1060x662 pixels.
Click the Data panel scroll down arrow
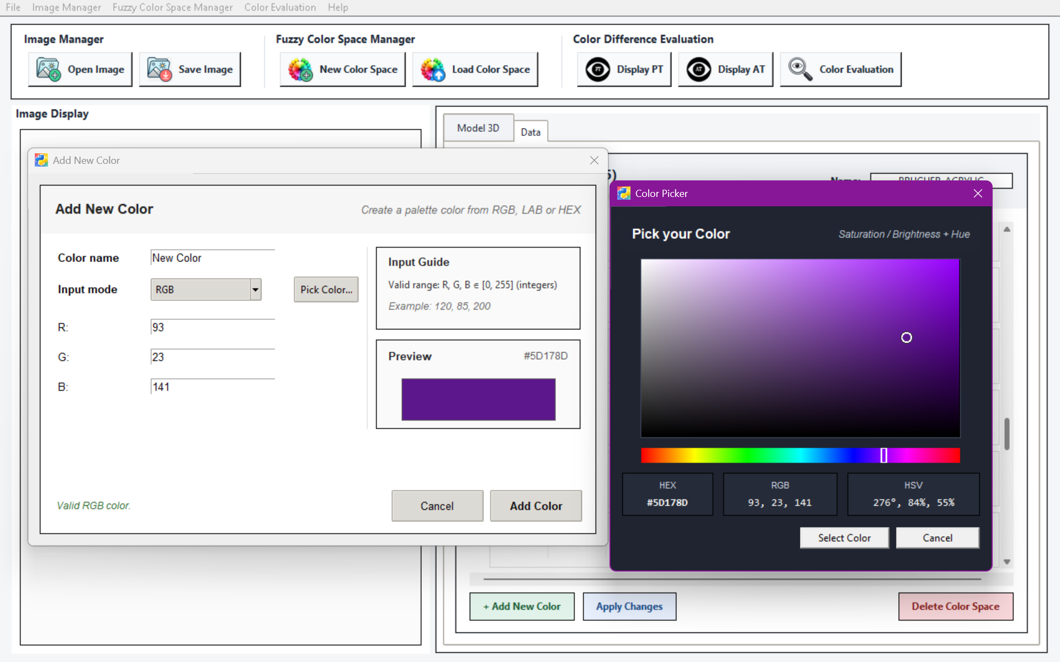(1007, 562)
